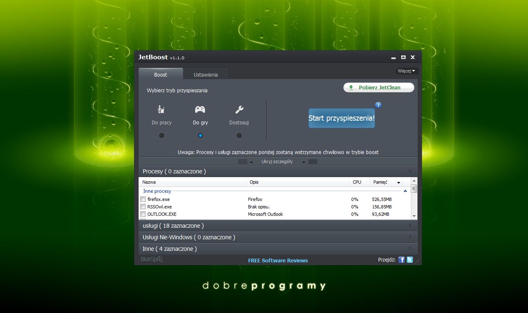Click the 526,55MB memory value
Image resolution: width=528 pixels, height=313 pixels.
pyautogui.click(x=382, y=199)
